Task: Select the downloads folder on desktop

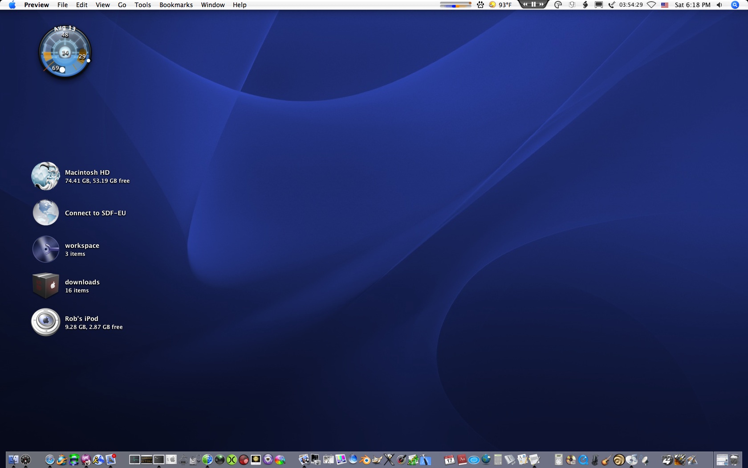Action: tap(45, 286)
